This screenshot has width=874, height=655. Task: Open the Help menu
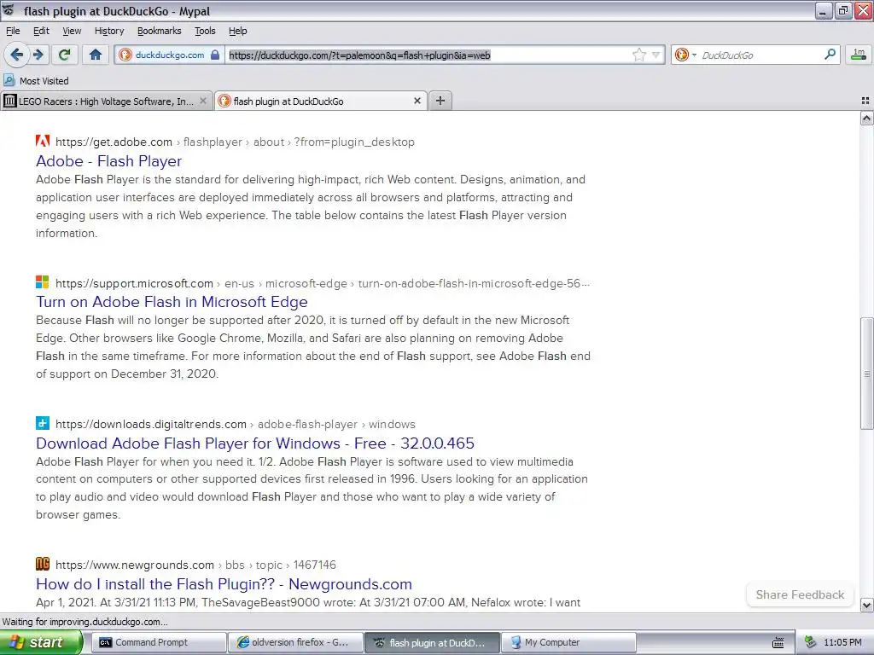pos(238,31)
